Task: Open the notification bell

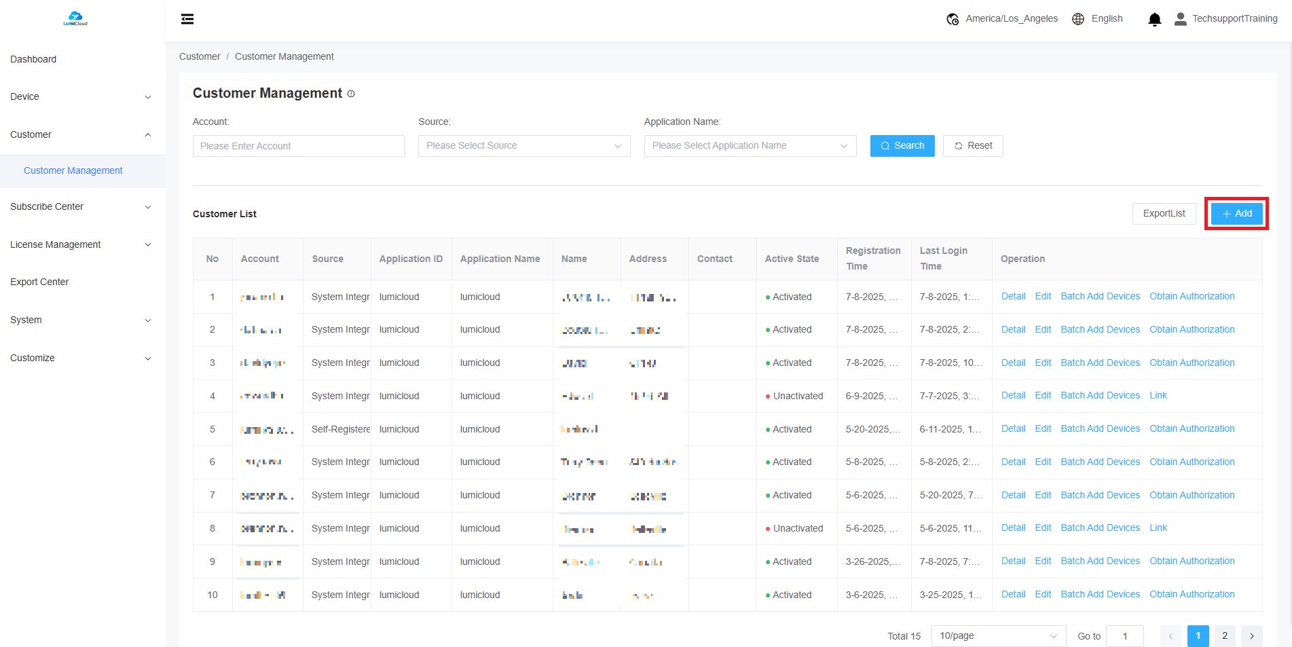Action: tap(1154, 19)
